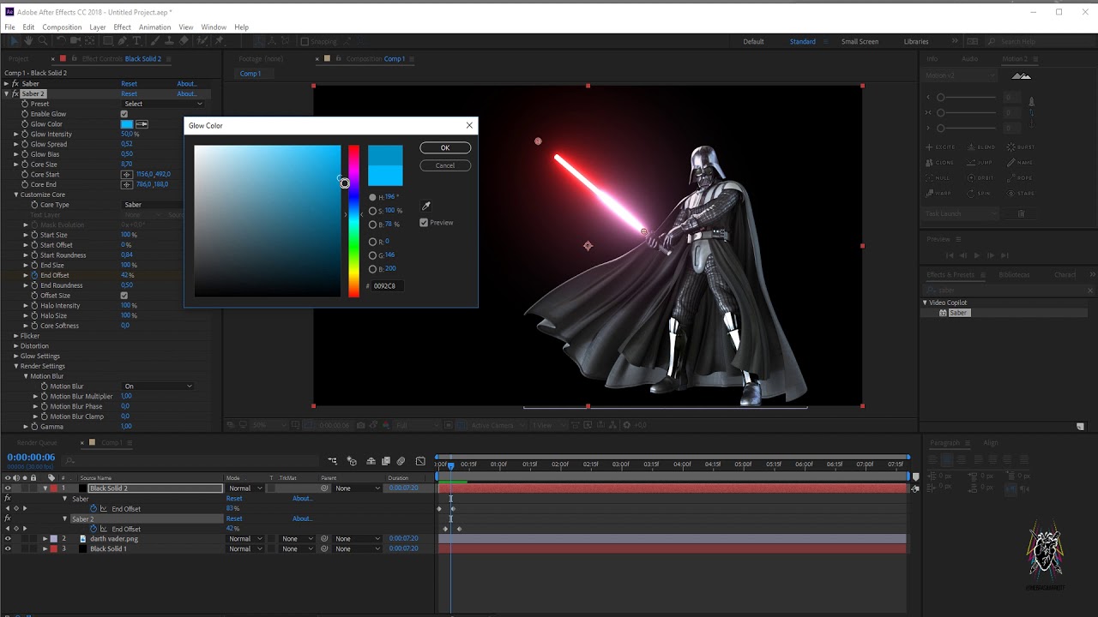Click the Core End crosshair point picker

coord(127,184)
